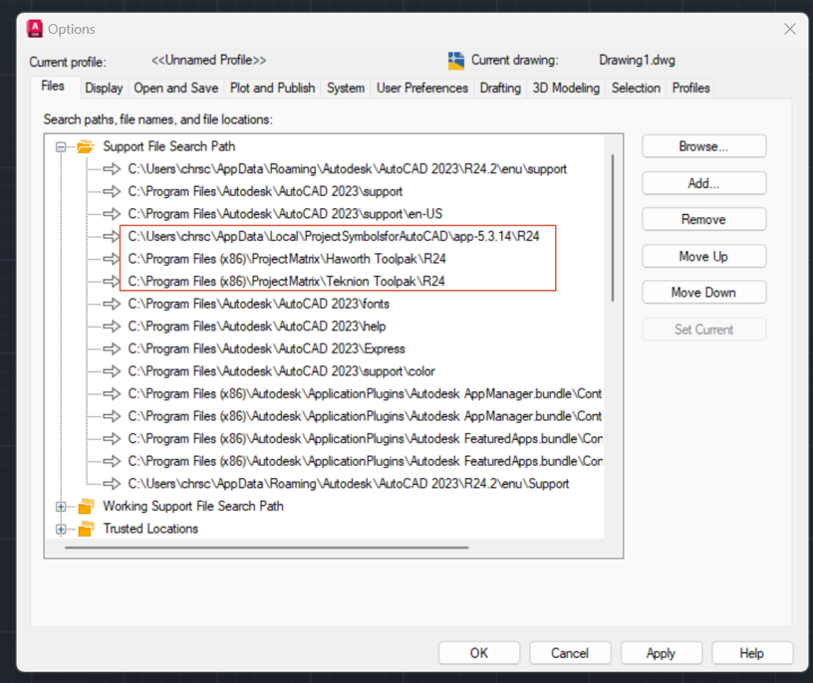Select the ProjectSymbolsforAutoCAD app-5.3.14\R24 path
Screen dimensions: 813x683
[334, 236]
